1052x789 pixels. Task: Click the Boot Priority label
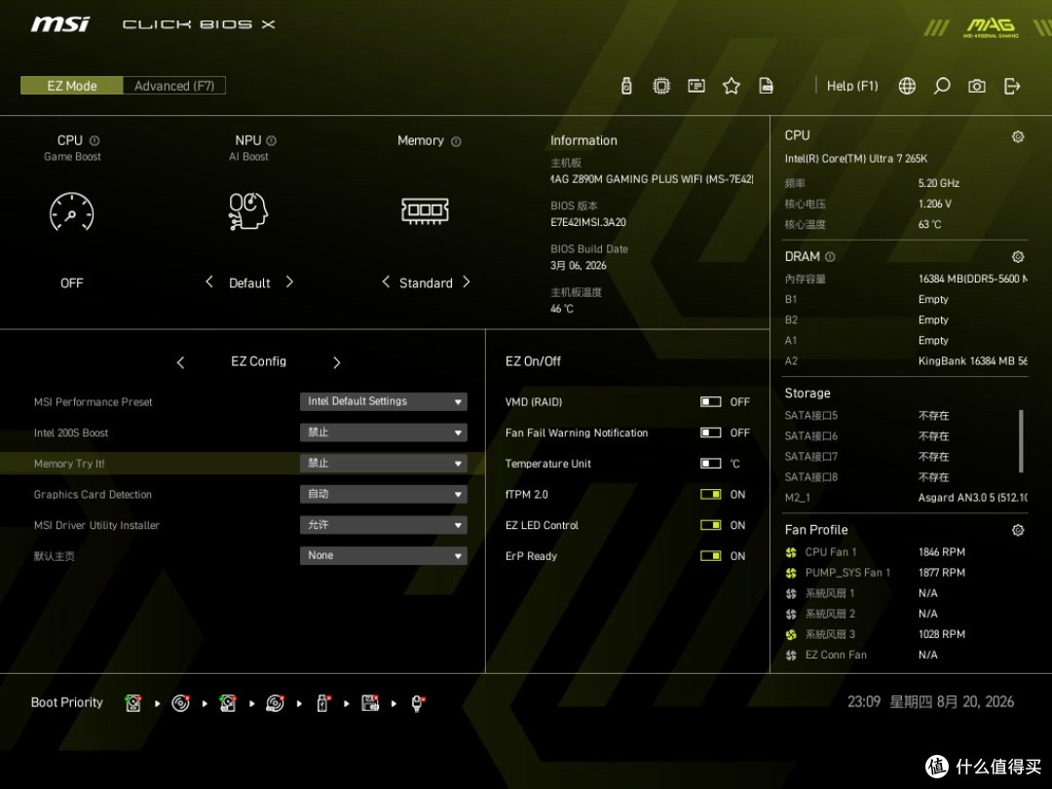click(67, 702)
